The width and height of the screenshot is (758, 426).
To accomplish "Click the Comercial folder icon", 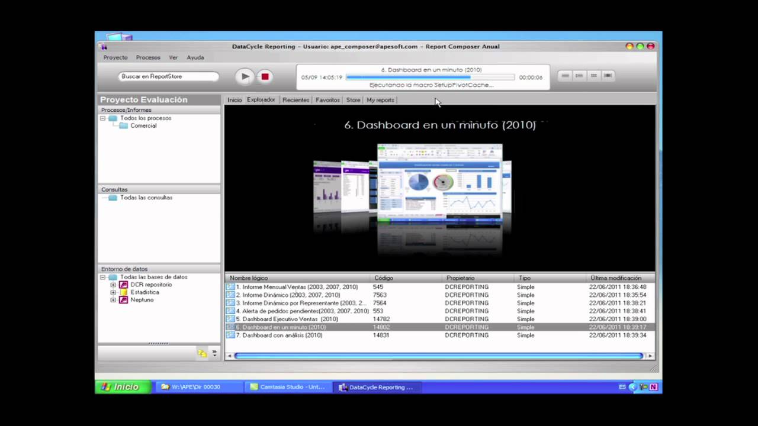I will coord(123,126).
